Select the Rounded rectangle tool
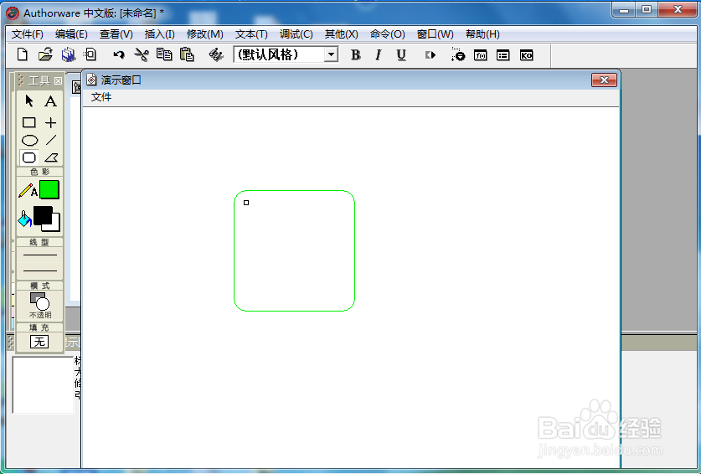 point(29,157)
